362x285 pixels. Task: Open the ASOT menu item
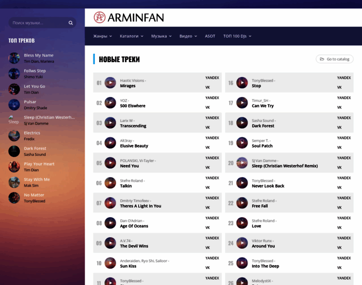210,36
